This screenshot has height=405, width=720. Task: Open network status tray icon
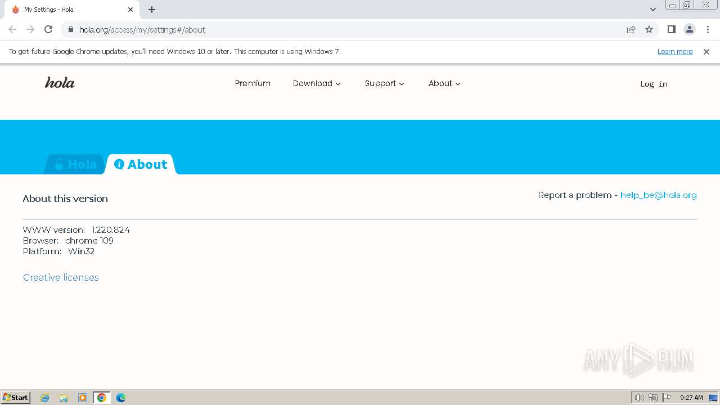pos(653,398)
